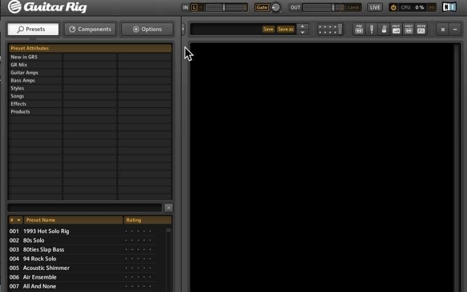Toggle the output Limit switch
The width and height of the screenshot is (467, 292).
[x=353, y=8]
